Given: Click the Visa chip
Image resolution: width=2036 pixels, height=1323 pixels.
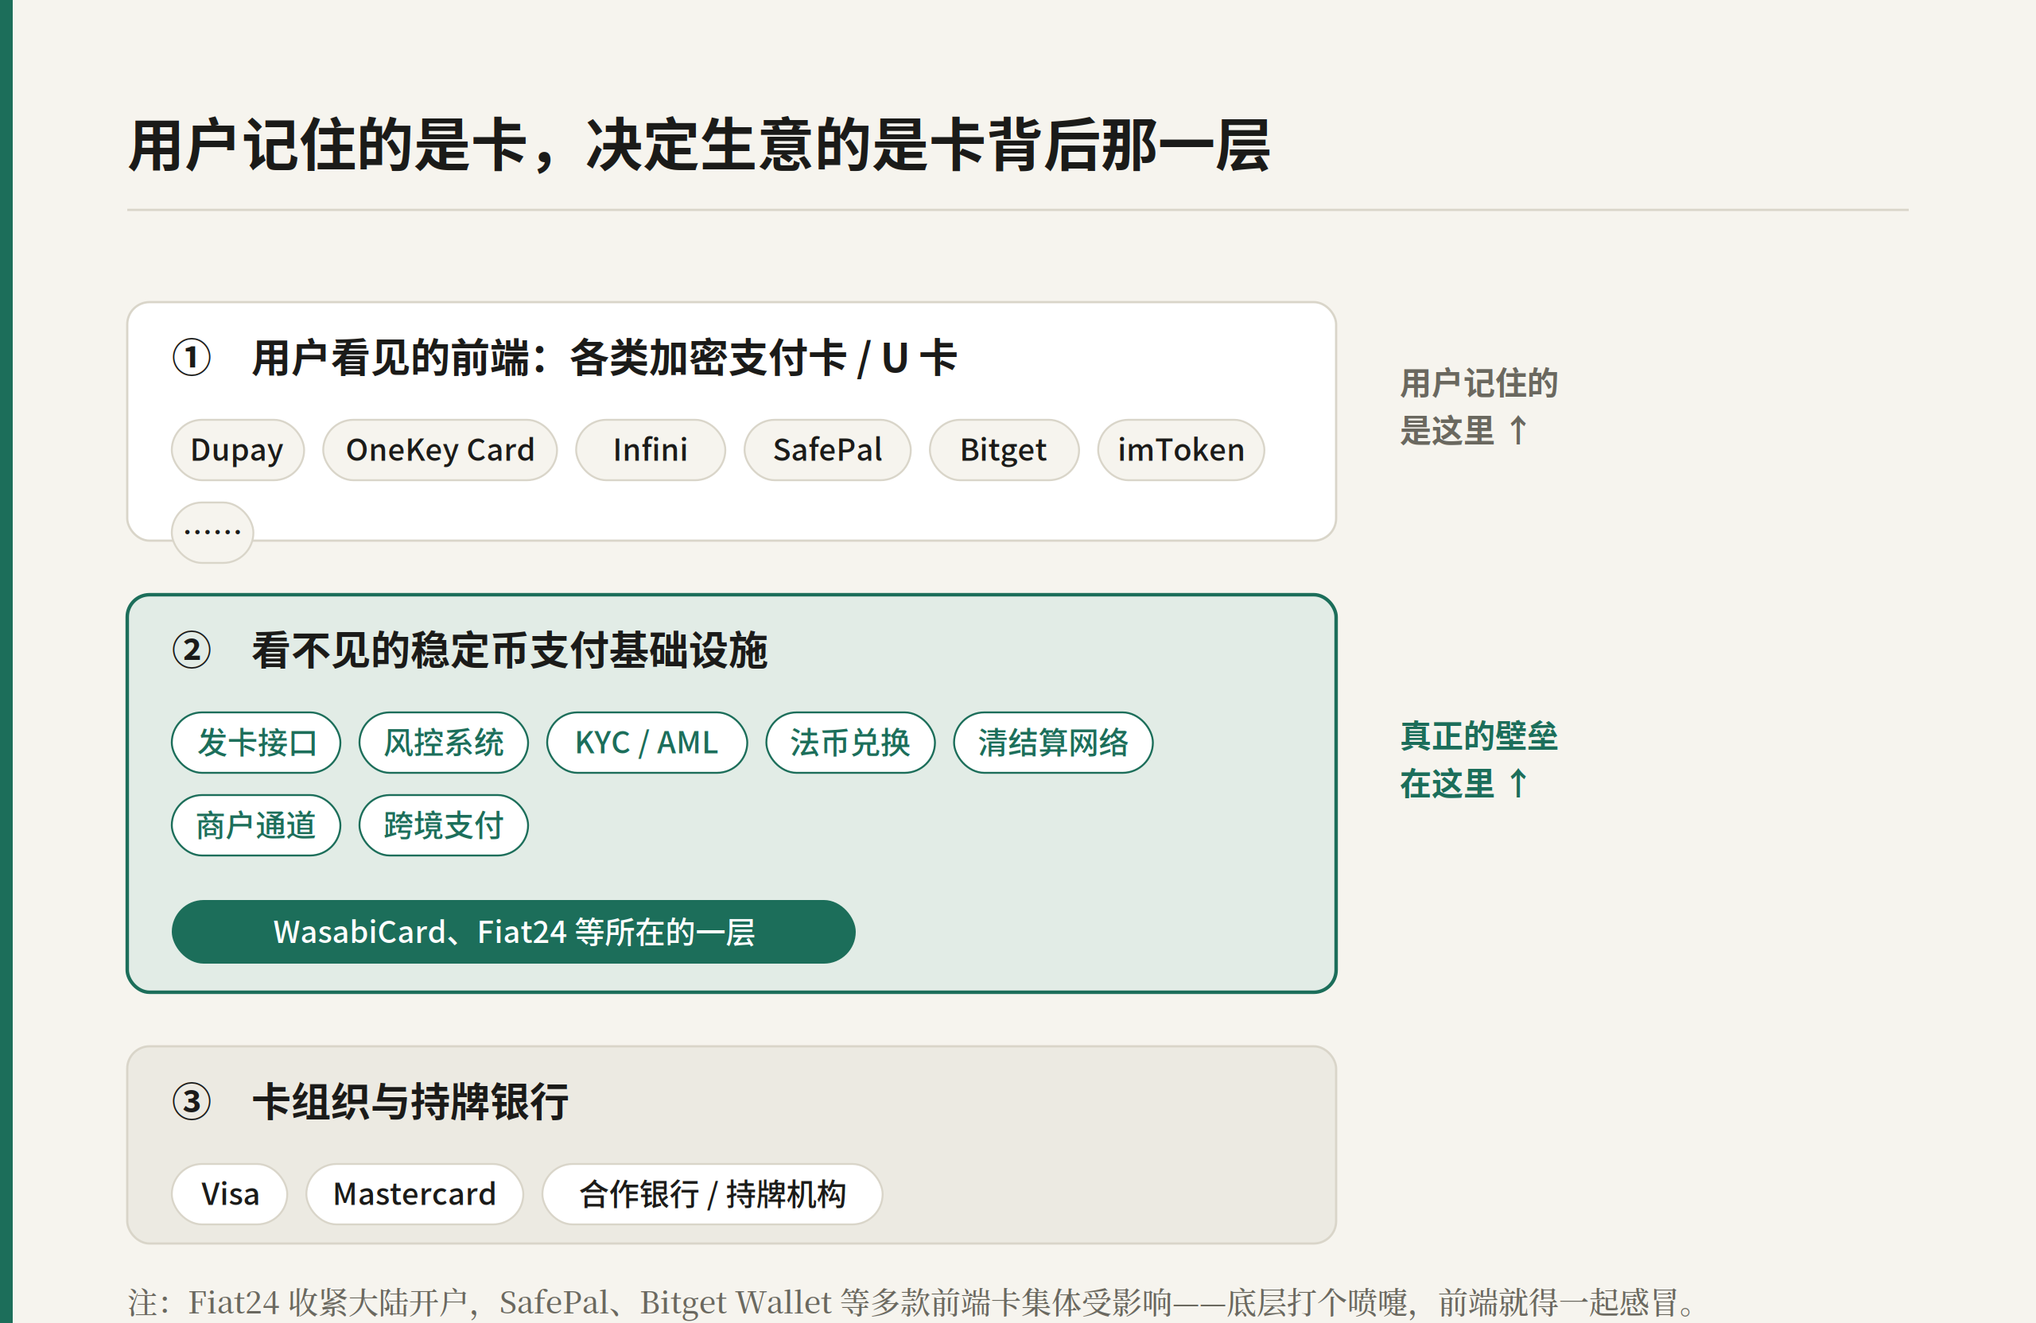Looking at the screenshot, I should click(x=229, y=1194).
